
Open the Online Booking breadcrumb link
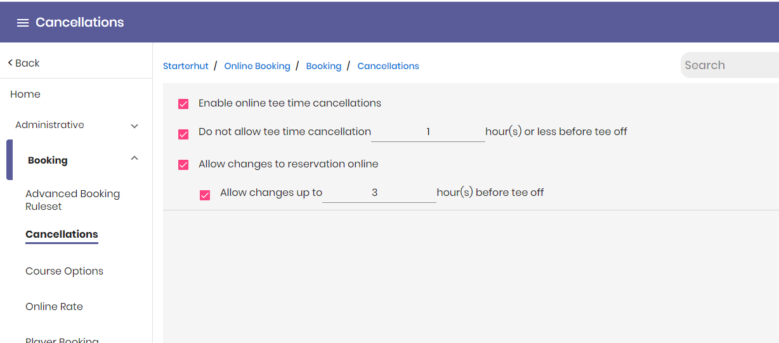(x=257, y=66)
